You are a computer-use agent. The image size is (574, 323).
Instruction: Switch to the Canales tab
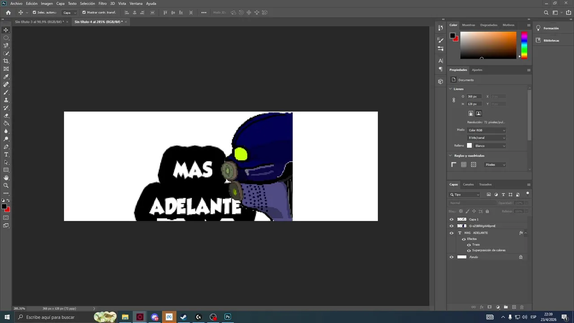coord(468,184)
